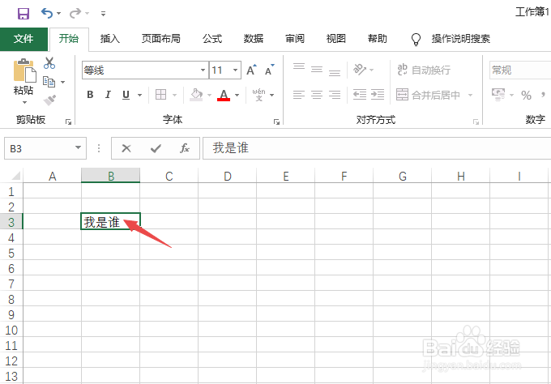
Task: Toggle Underline formatting
Action: click(x=126, y=95)
